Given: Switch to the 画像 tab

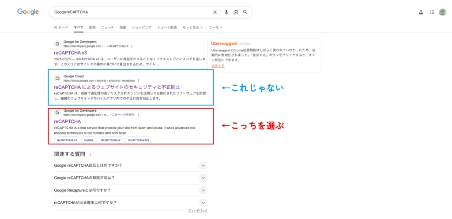Looking at the screenshot, I should [x=123, y=27].
